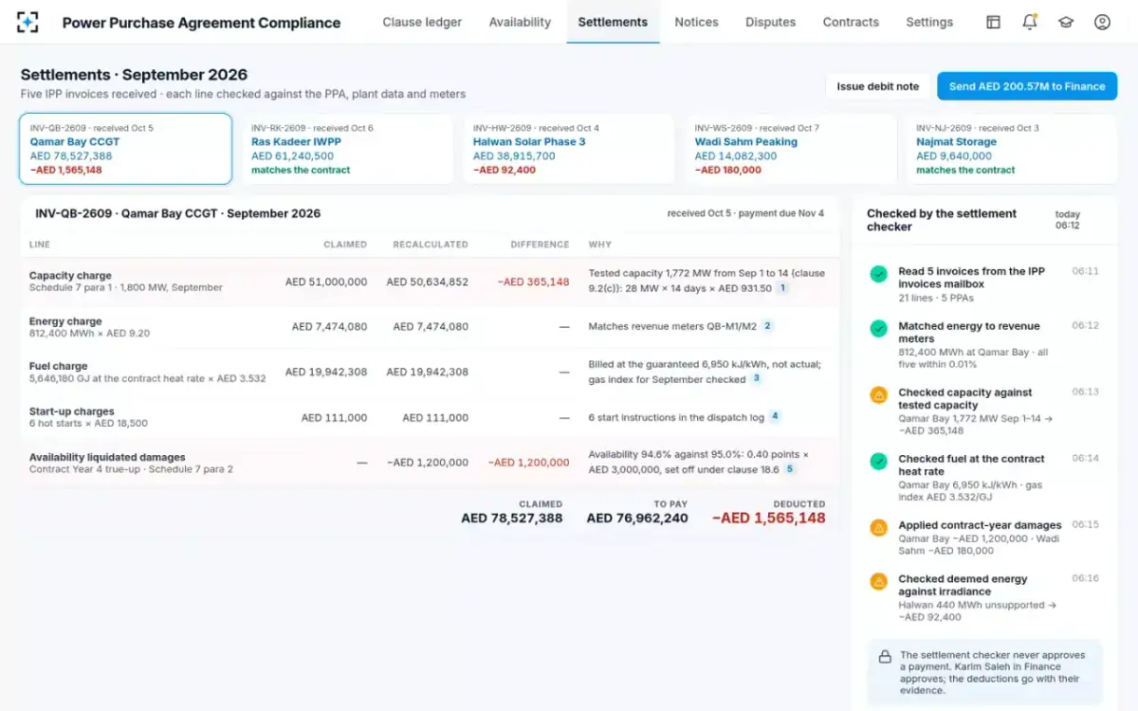Open the Settings tab
Viewport: 1138px width, 711px height.
929,22
